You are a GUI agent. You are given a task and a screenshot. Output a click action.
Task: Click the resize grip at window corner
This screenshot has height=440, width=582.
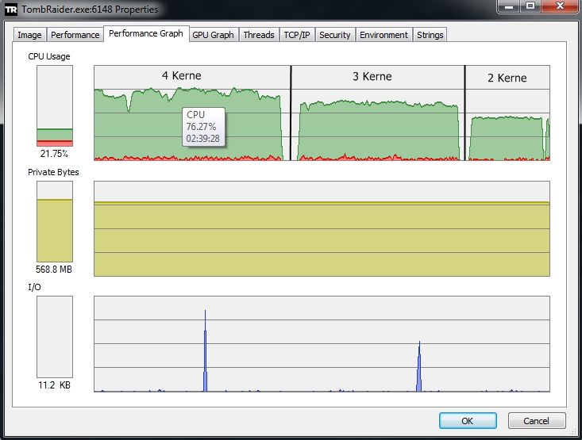tap(573, 431)
